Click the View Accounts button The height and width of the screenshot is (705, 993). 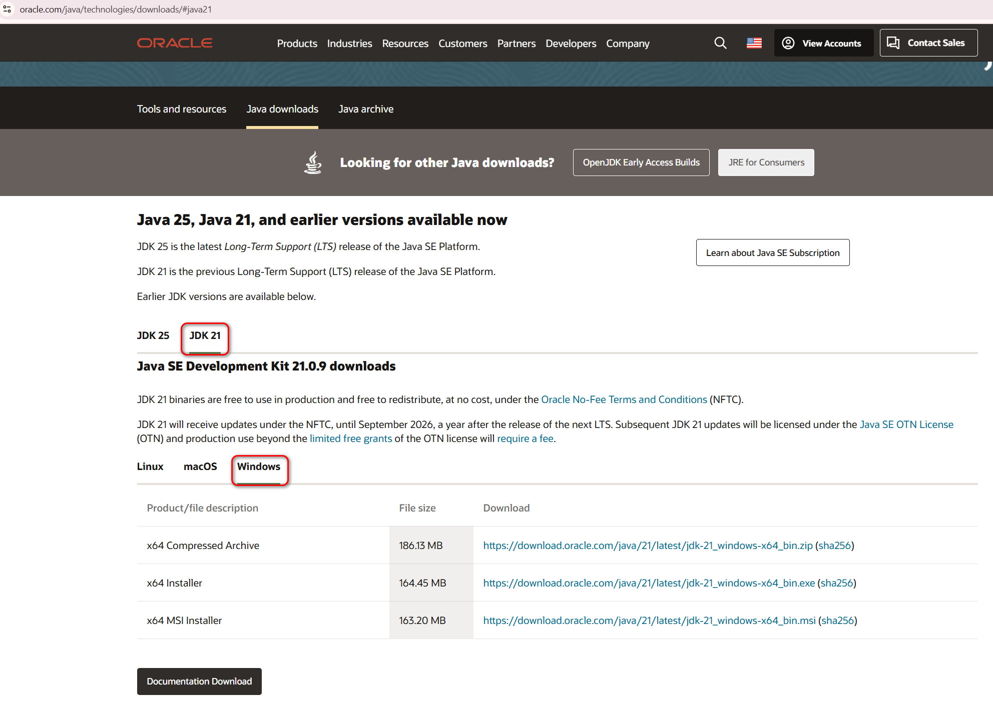click(823, 43)
